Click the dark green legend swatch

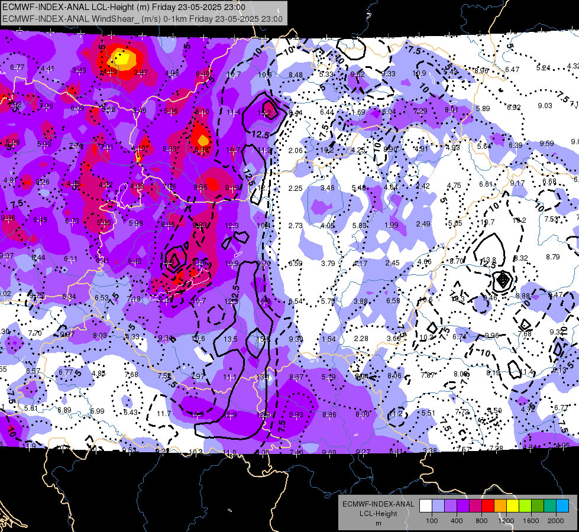(537, 505)
